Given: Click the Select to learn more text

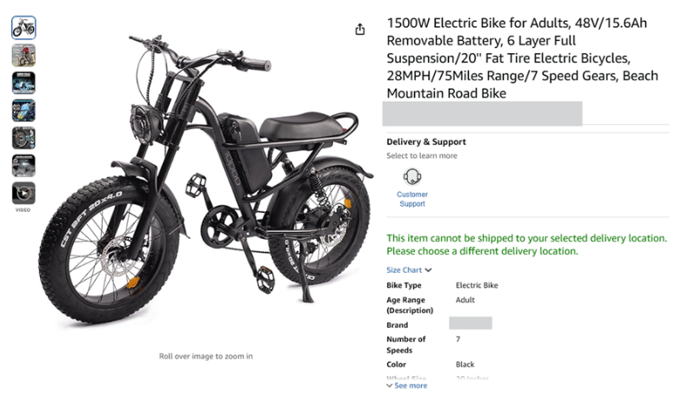Looking at the screenshot, I should pyautogui.click(x=422, y=156).
